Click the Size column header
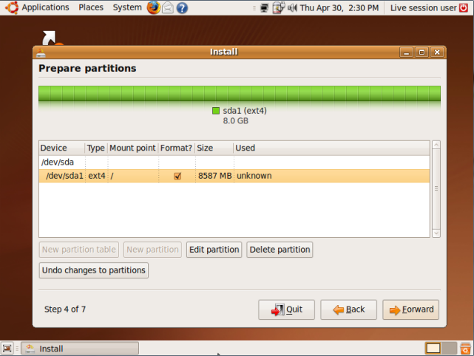This screenshot has height=356, width=474. pyautogui.click(x=214, y=148)
